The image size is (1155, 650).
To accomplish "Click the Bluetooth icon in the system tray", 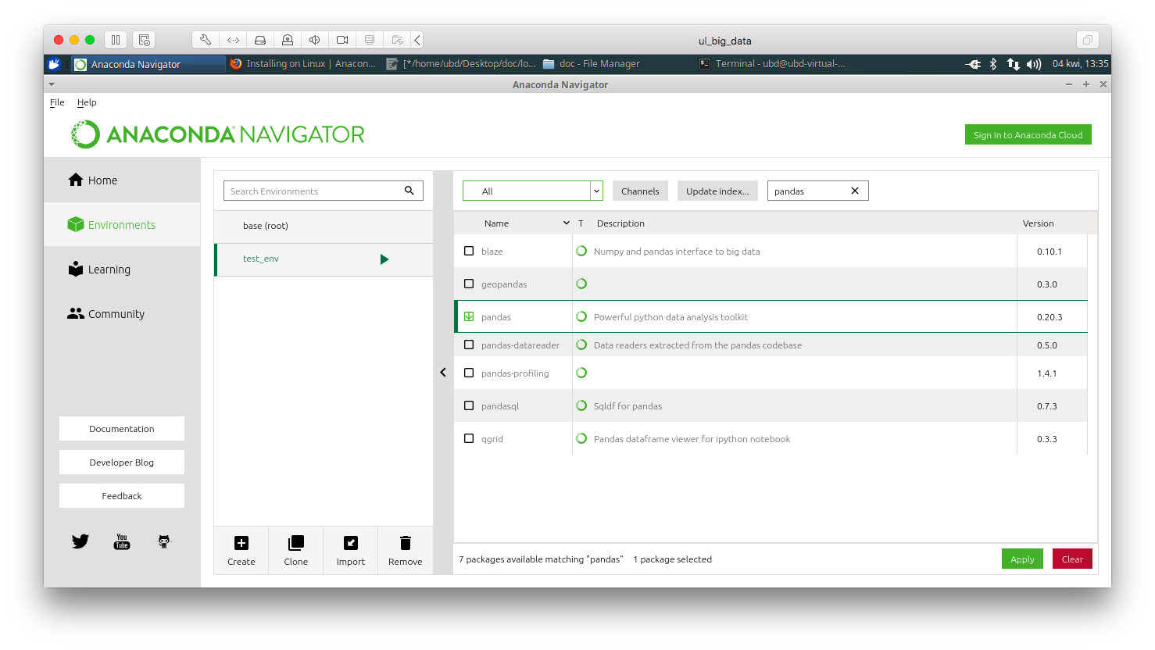I will click(993, 64).
